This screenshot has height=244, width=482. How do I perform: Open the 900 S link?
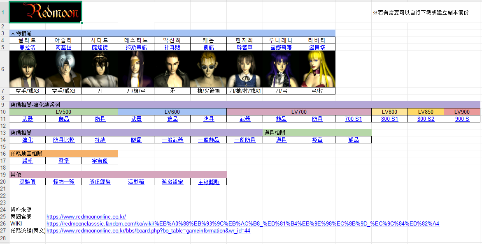click(x=462, y=119)
